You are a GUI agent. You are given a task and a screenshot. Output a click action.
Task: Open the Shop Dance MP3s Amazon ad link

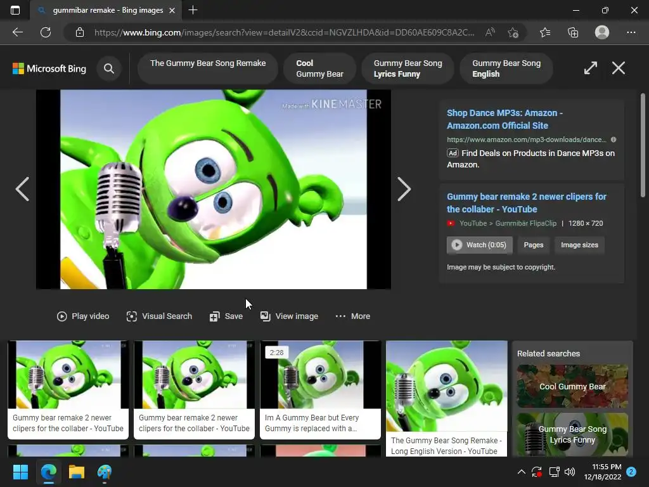point(504,119)
